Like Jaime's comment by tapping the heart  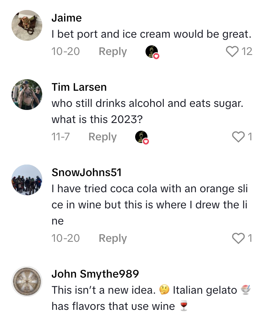coord(232,51)
